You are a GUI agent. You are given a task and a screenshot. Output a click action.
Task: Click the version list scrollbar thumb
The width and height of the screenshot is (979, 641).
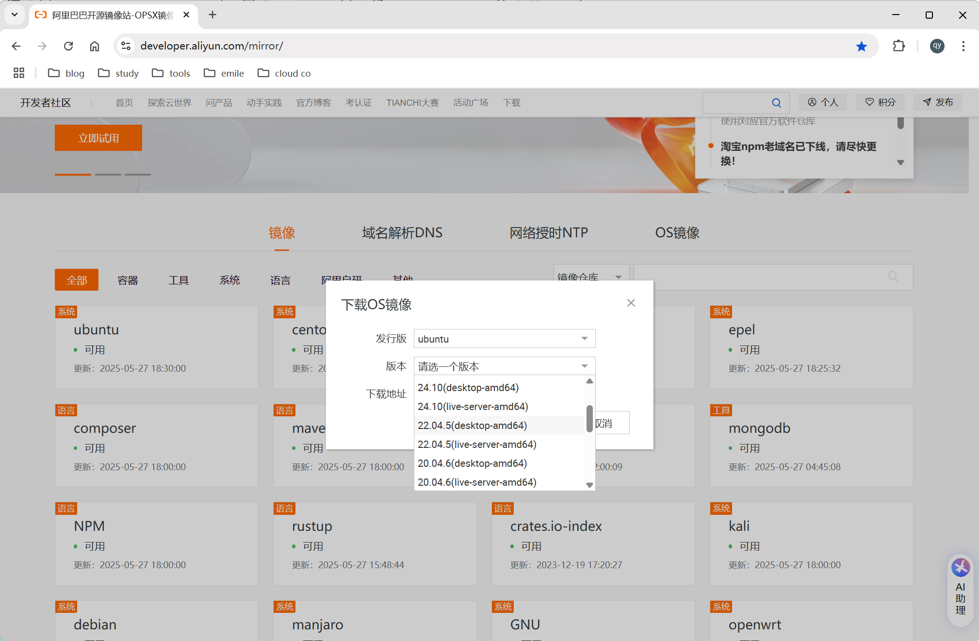coord(589,418)
